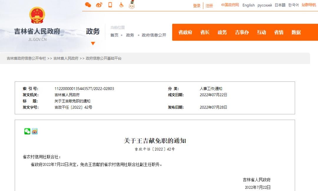
Task: Share article via green WeChat icon
Action: click(x=27, y=132)
